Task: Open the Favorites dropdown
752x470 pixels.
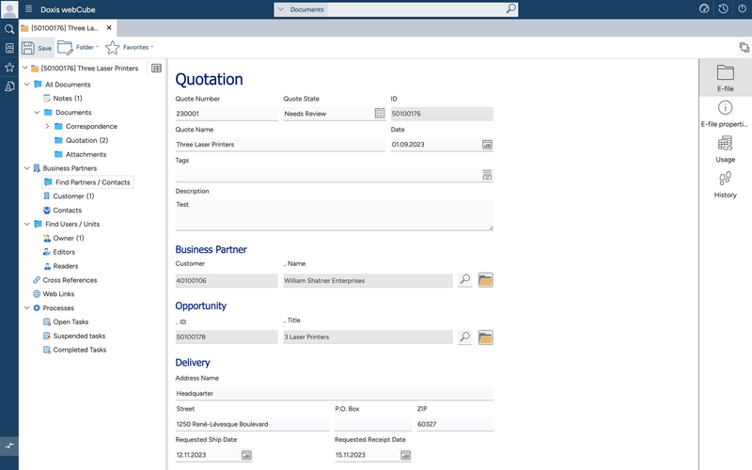Action: 130,47
